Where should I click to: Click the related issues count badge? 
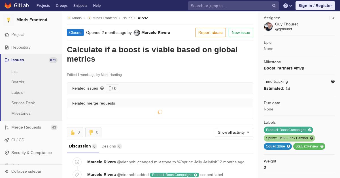[x=112, y=88]
